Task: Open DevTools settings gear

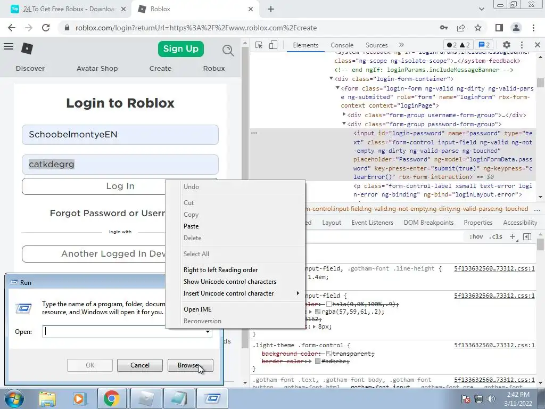Action: (x=507, y=45)
